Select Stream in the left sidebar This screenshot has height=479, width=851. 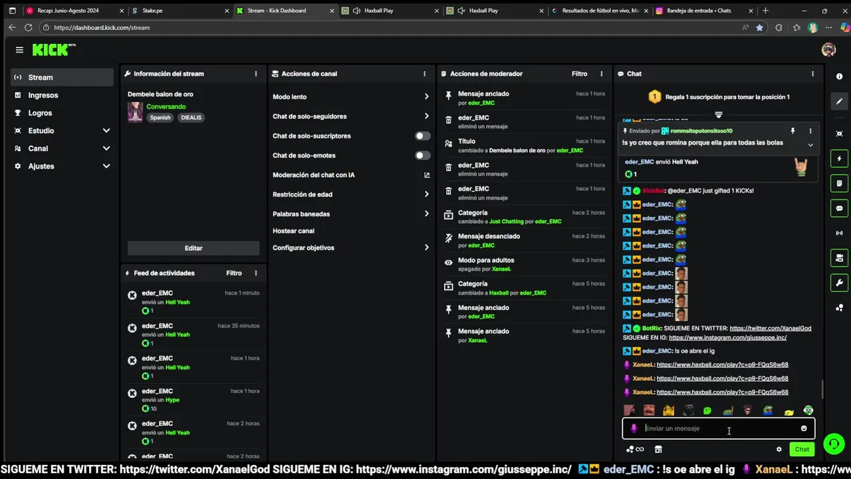(x=62, y=77)
